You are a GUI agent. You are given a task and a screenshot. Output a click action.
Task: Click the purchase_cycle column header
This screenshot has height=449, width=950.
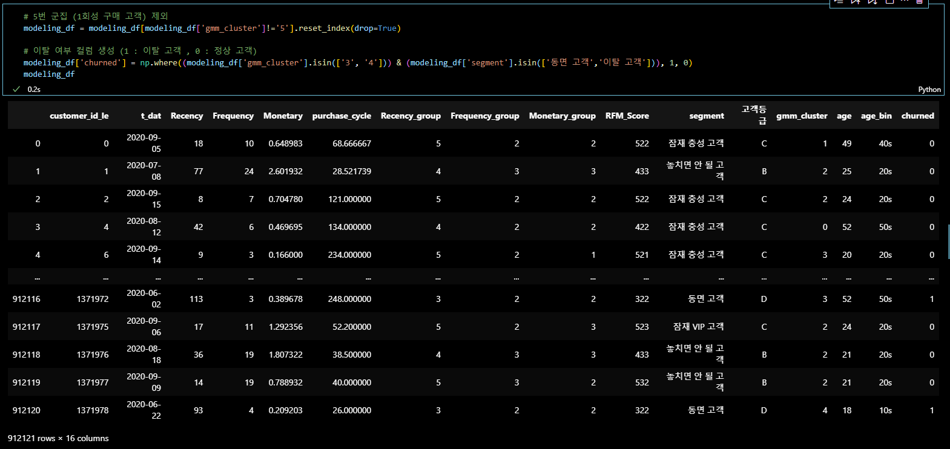coord(341,116)
